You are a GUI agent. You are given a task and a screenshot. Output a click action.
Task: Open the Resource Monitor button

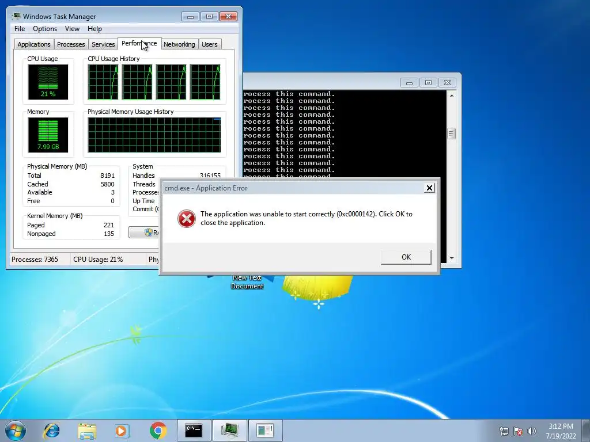pyautogui.click(x=144, y=233)
